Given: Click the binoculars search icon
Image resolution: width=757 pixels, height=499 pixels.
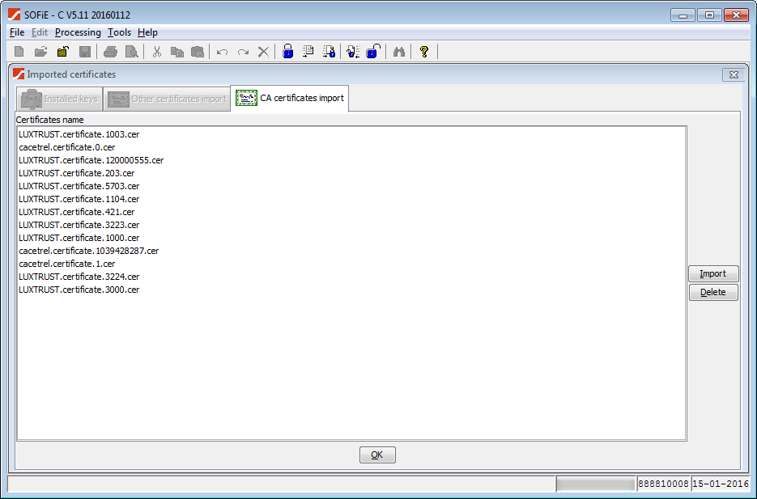Looking at the screenshot, I should [398, 52].
